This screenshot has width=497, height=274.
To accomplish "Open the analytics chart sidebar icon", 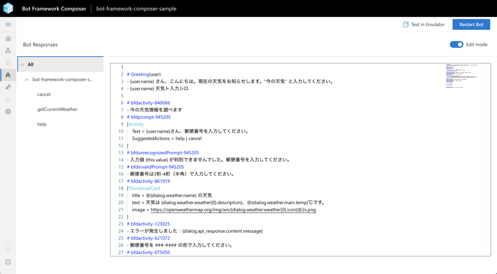I will click(8, 99).
